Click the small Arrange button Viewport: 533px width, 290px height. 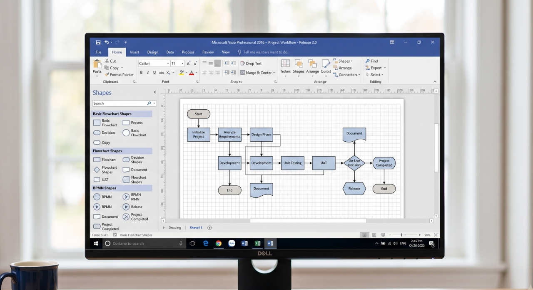tap(342, 68)
